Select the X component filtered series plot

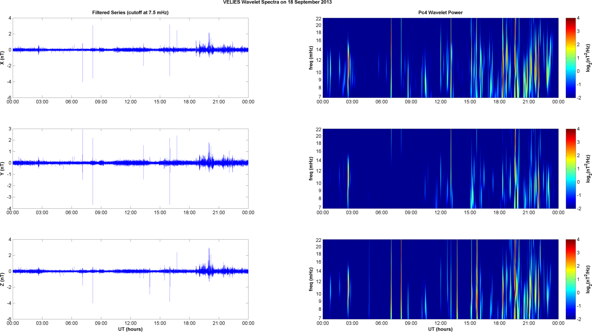pos(130,58)
